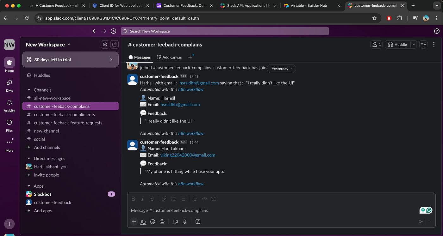The image size is (443, 236).
Task: Open the emoji picker in the composer
Action: (153, 222)
